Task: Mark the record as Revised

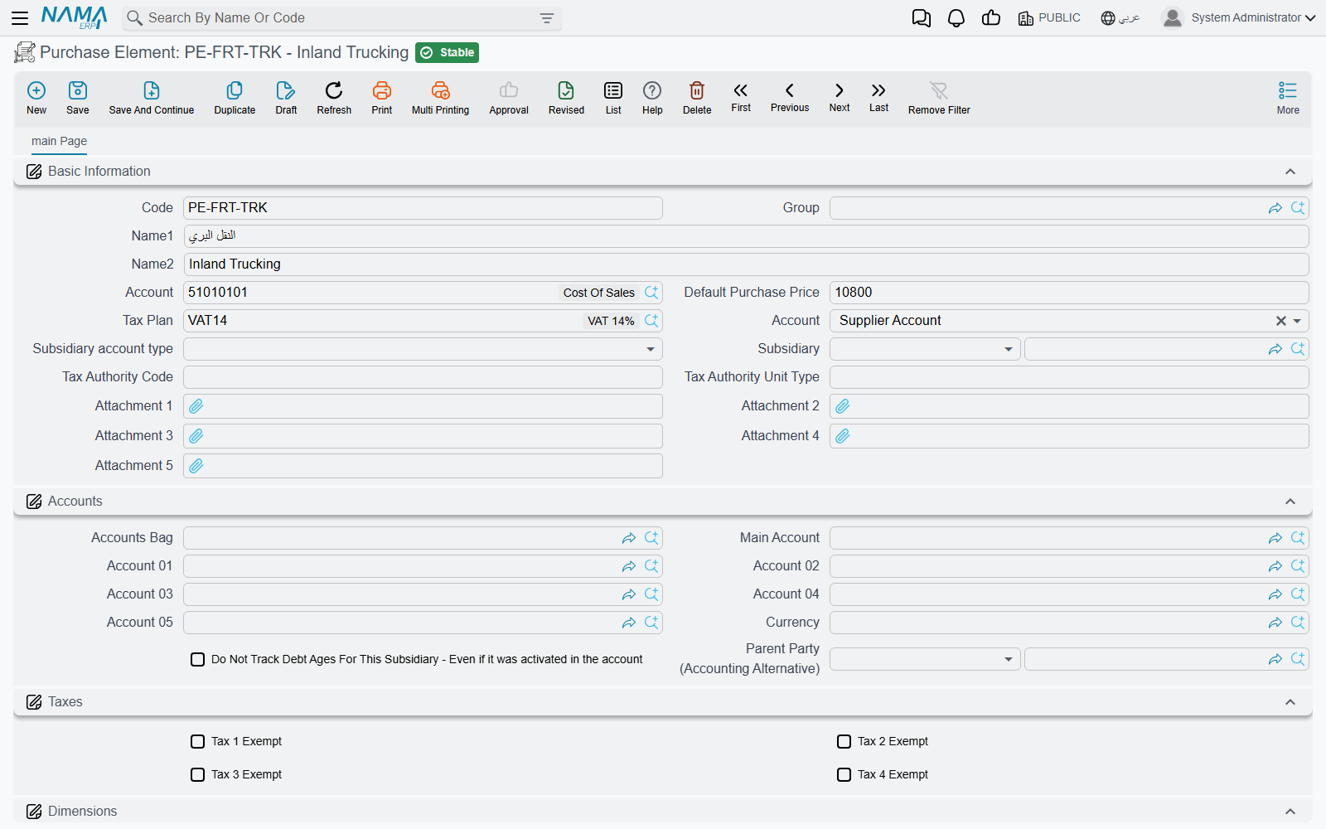Action: click(566, 98)
